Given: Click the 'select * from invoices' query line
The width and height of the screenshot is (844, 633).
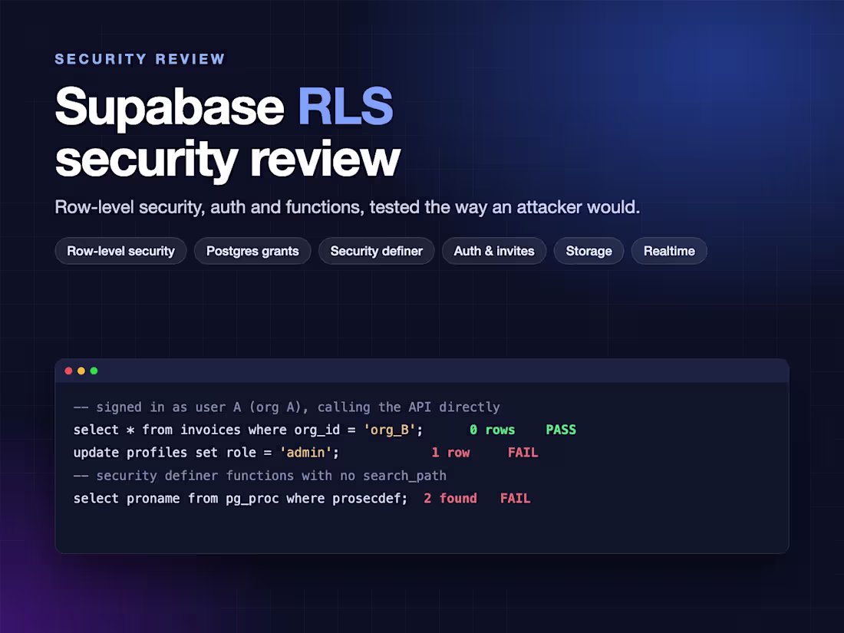Looking at the screenshot, I should click(248, 430).
